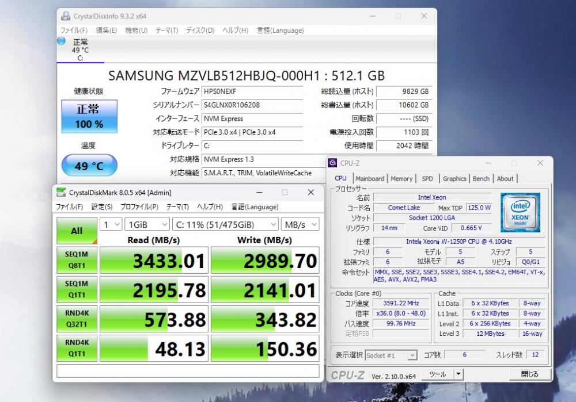The image size is (576, 402).
Task: Start the RND4K Q32T1 test
Action: click(77, 319)
